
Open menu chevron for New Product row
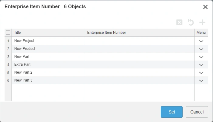pyautogui.click(x=201, y=49)
